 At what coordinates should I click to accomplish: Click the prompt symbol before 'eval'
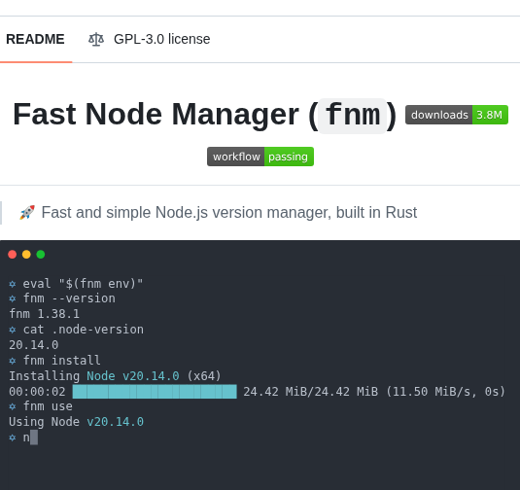[x=13, y=284]
